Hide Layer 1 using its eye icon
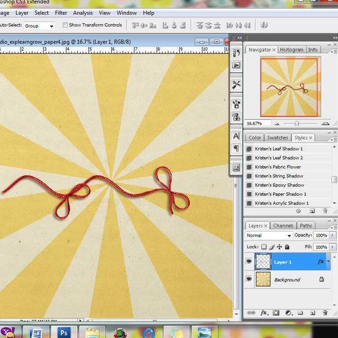Image resolution: width=338 pixels, height=338 pixels. [249, 261]
